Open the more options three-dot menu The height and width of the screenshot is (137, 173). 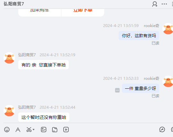pos(164,4)
